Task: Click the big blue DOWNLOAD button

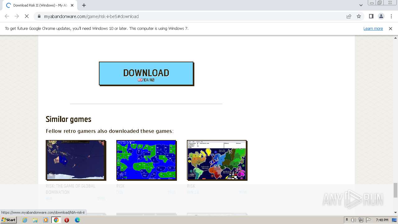Action: click(146, 73)
